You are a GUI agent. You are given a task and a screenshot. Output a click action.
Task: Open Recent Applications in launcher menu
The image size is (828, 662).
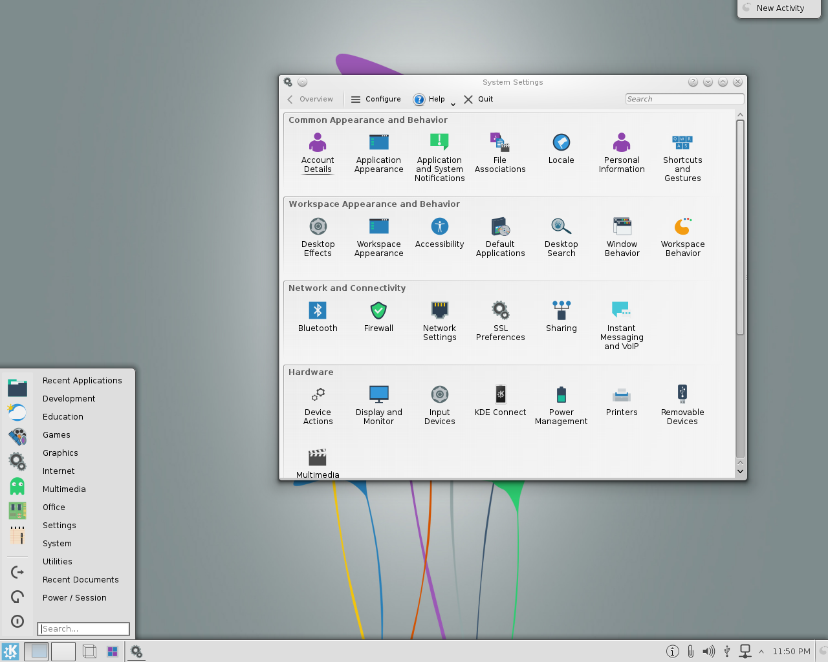click(x=82, y=381)
